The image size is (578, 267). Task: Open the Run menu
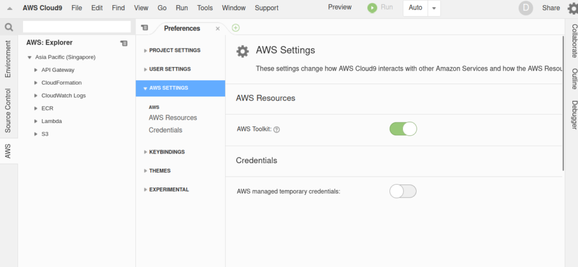click(x=182, y=8)
